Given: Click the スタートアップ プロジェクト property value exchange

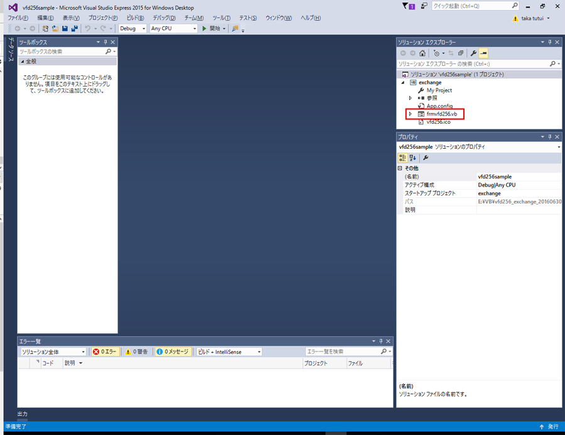Looking at the screenshot, I should coord(519,193).
